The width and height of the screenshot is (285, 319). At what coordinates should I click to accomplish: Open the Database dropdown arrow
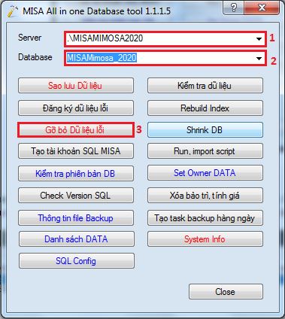coord(259,59)
